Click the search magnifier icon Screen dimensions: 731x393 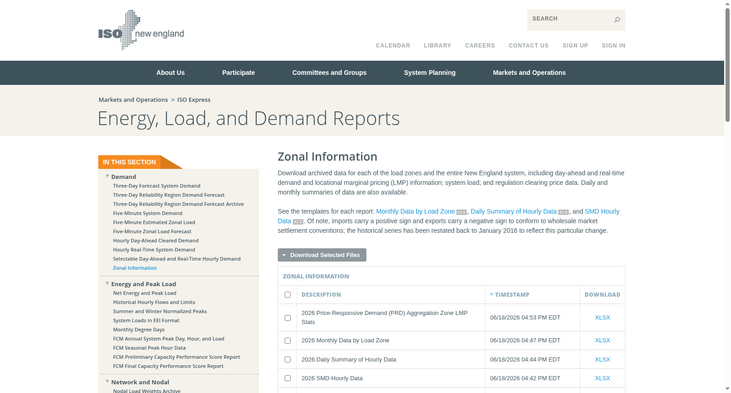click(617, 20)
